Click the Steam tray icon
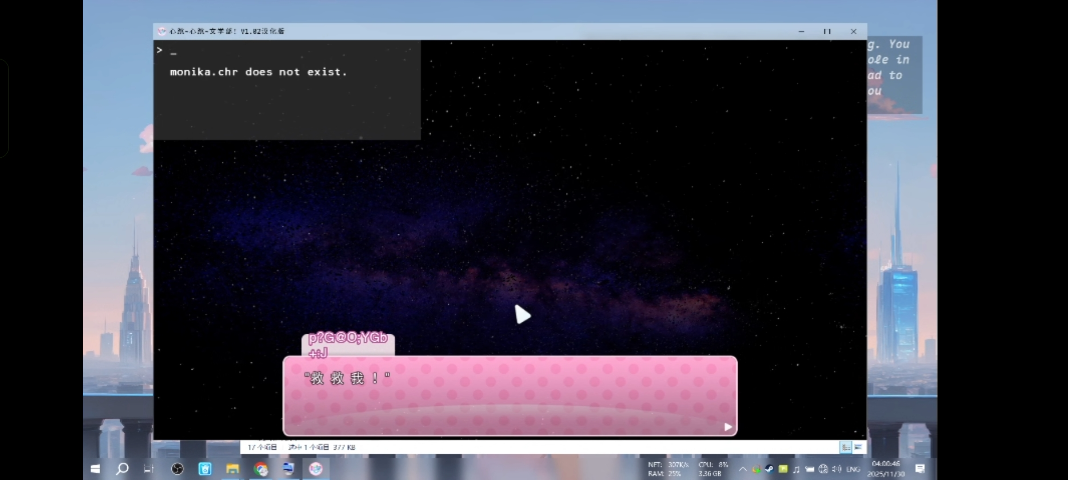The width and height of the screenshot is (1068, 480). click(x=769, y=469)
